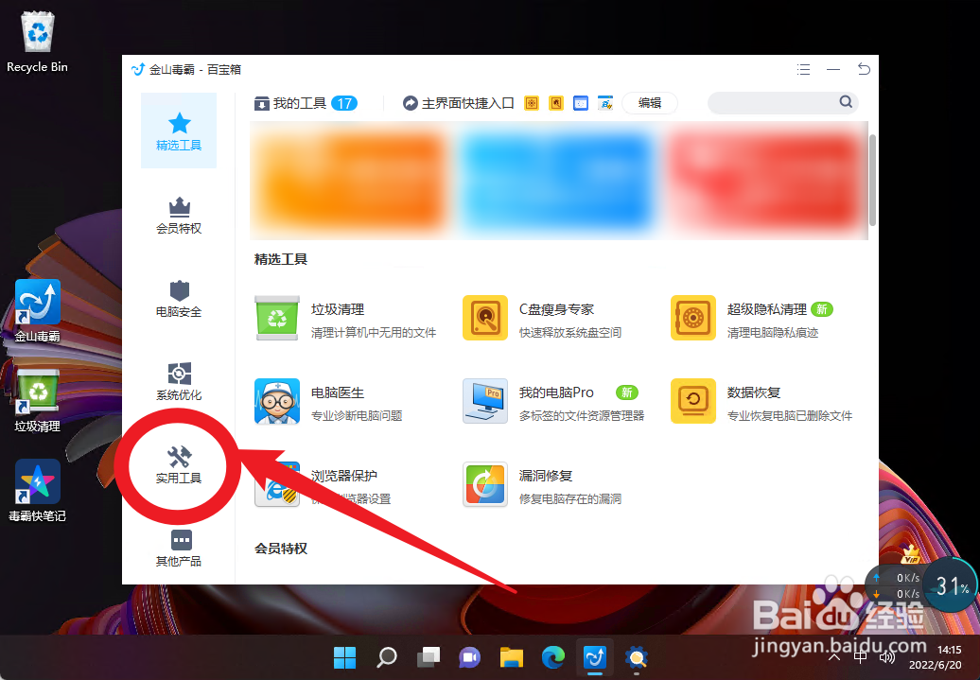This screenshot has width=980, height=680.
Task: Click the 我的工具 17 count badge
Action: pos(344,103)
